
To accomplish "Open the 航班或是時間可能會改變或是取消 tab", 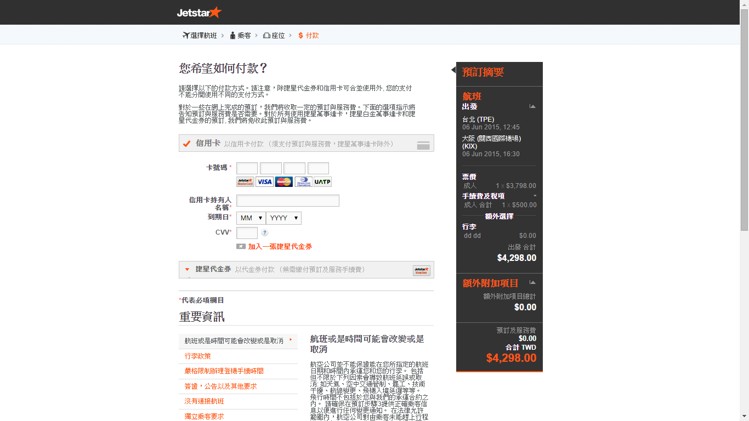I will click(238, 341).
